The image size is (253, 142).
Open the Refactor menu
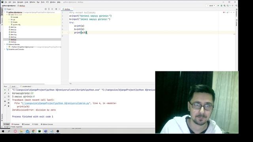[x=32, y=2]
